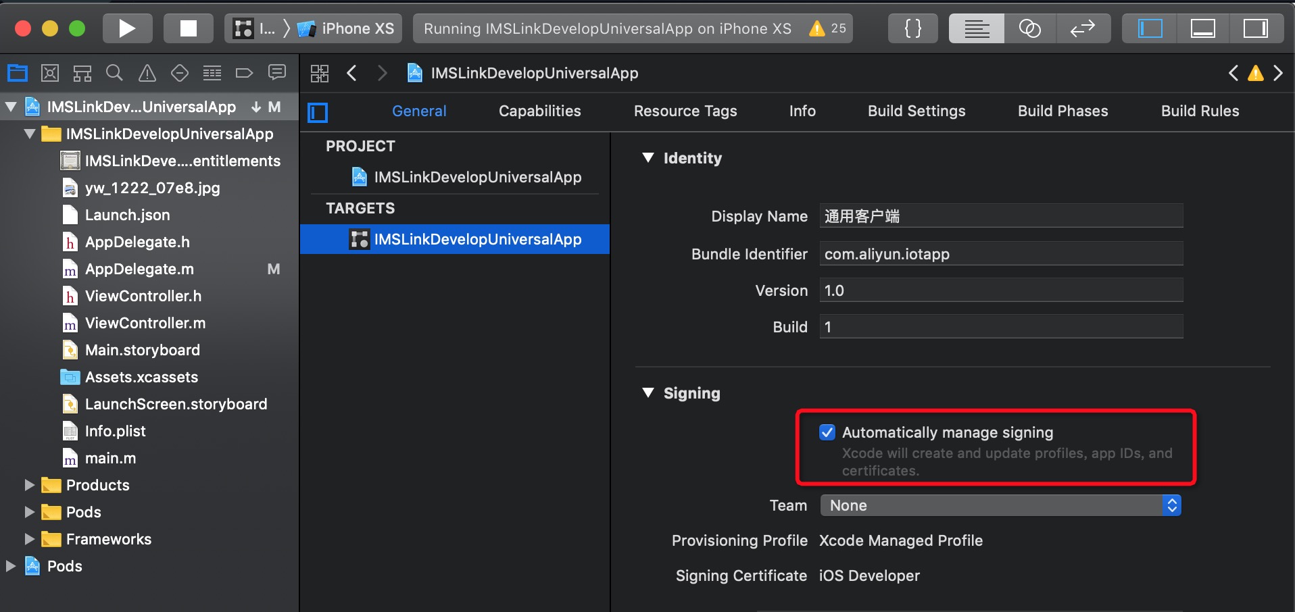Image resolution: width=1295 pixels, height=612 pixels.
Task: Switch to the Version editor
Action: pos(1083,28)
